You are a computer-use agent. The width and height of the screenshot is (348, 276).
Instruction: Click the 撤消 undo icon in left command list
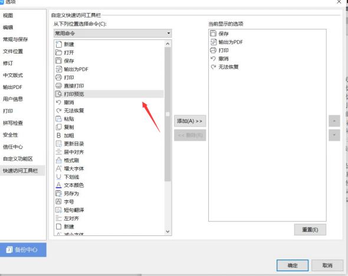click(58, 102)
